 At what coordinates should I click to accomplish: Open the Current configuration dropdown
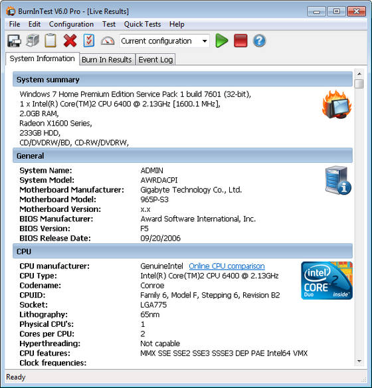pyautogui.click(x=165, y=41)
